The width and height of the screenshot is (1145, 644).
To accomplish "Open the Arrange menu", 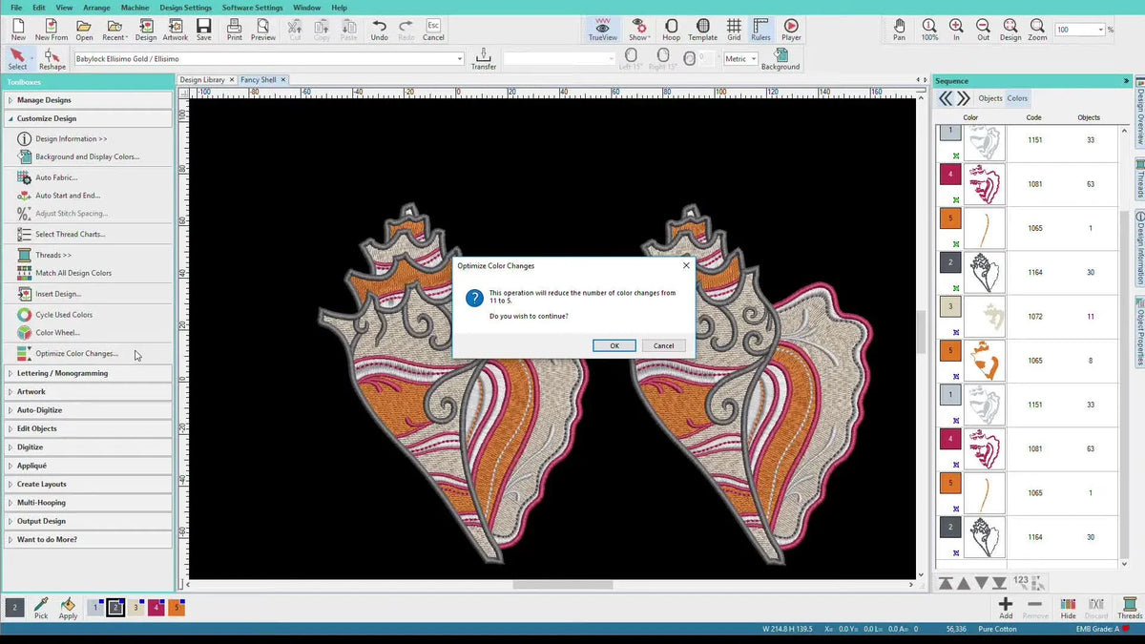I will point(96,8).
